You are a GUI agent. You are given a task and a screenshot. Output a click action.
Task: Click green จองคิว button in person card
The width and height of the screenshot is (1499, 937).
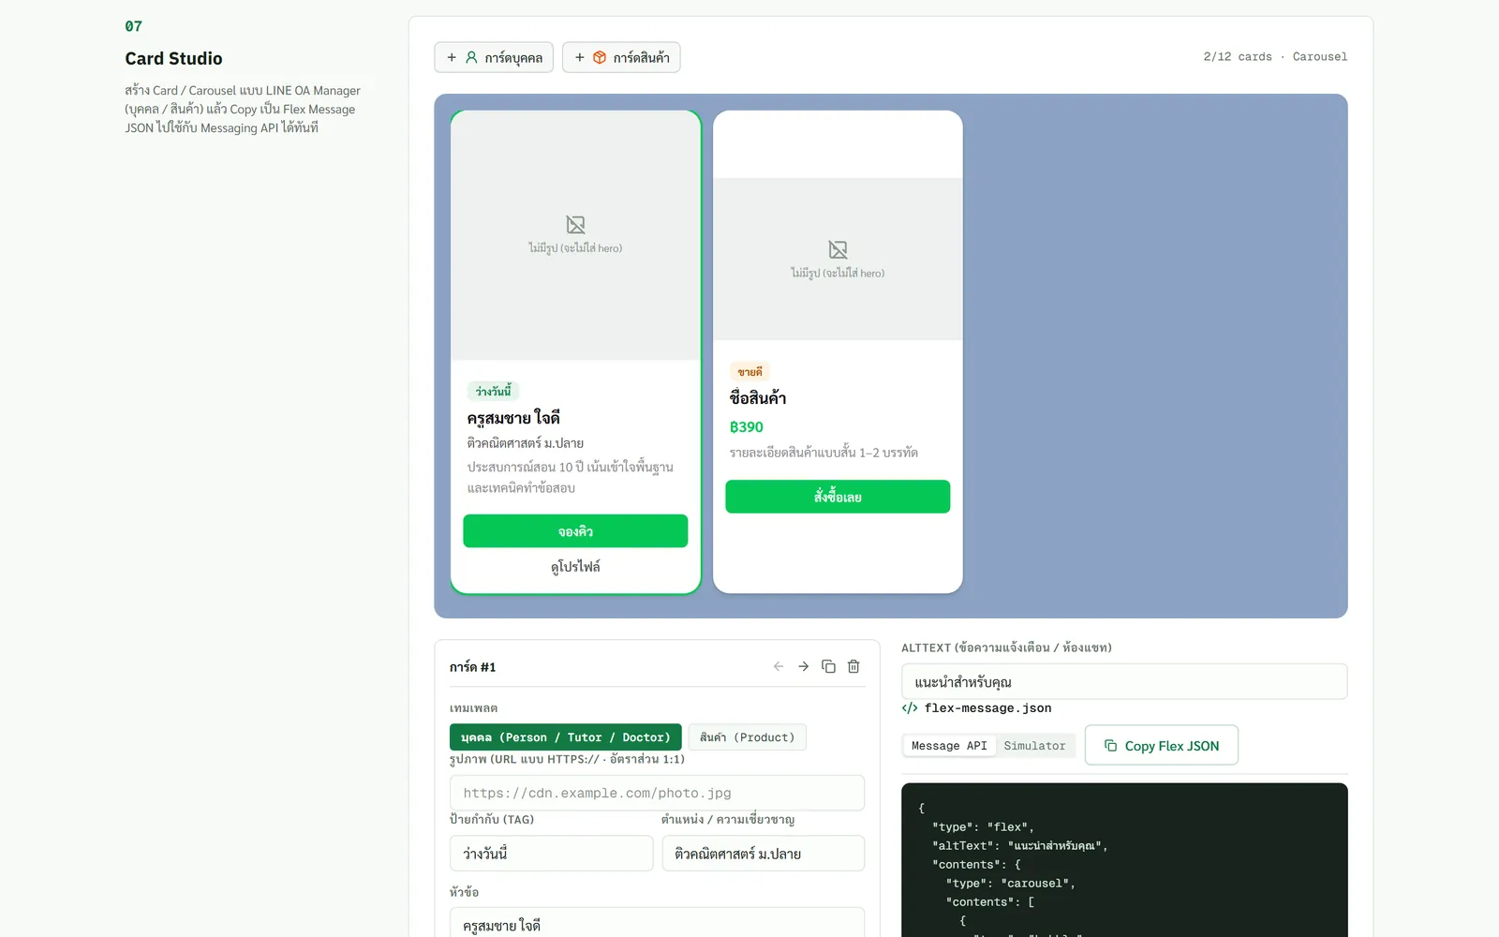pyautogui.click(x=575, y=531)
